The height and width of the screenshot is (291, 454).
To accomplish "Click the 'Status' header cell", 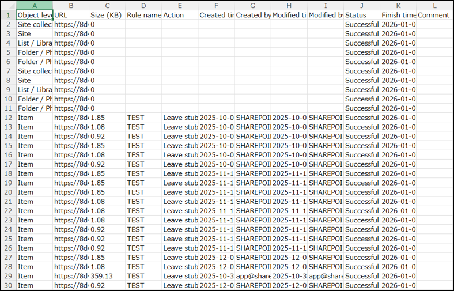I will [x=361, y=15].
